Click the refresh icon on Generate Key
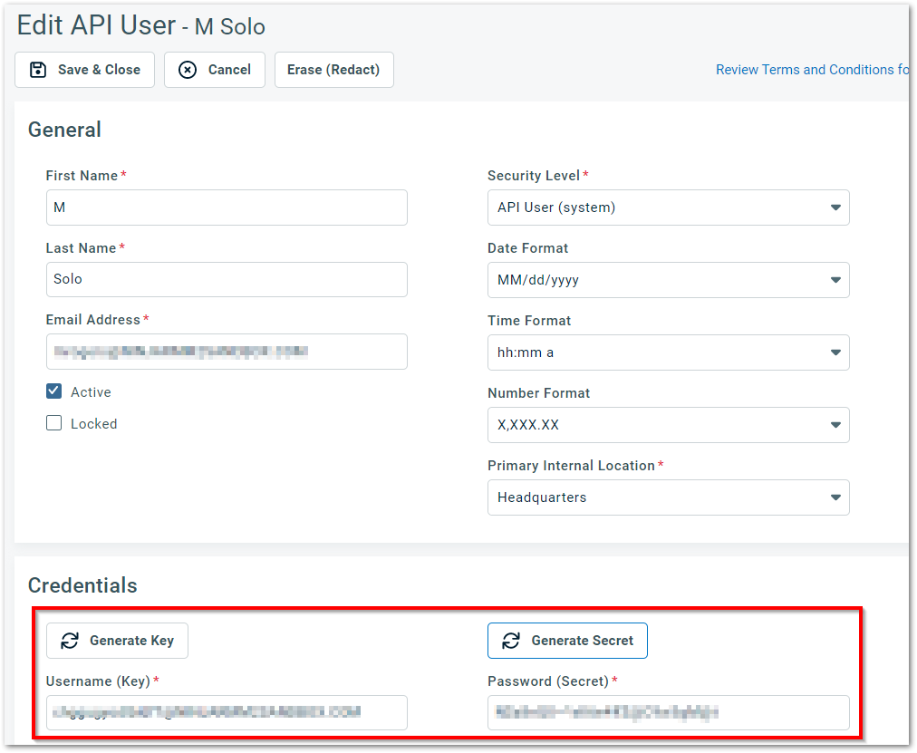Image resolution: width=917 pixels, height=753 pixels. coord(71,640)
